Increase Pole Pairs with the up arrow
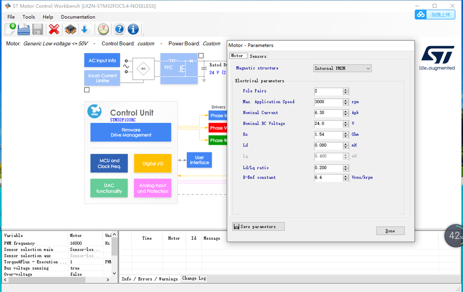Viewport: 463px width, 292px height. [346, 89]
